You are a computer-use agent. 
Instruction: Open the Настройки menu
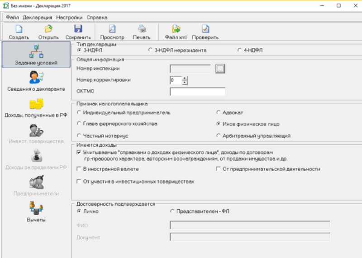pos(69,17)
